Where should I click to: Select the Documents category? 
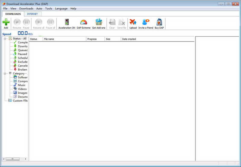[20, 97]
